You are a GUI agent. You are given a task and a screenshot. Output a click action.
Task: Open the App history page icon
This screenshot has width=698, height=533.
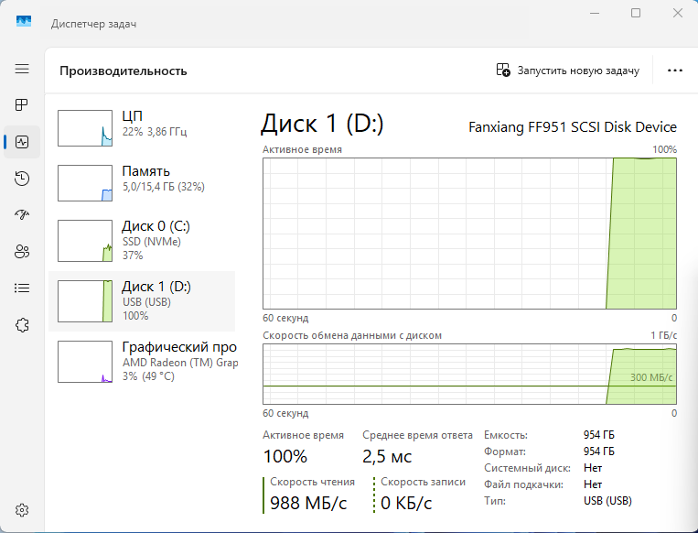(22, 179)
